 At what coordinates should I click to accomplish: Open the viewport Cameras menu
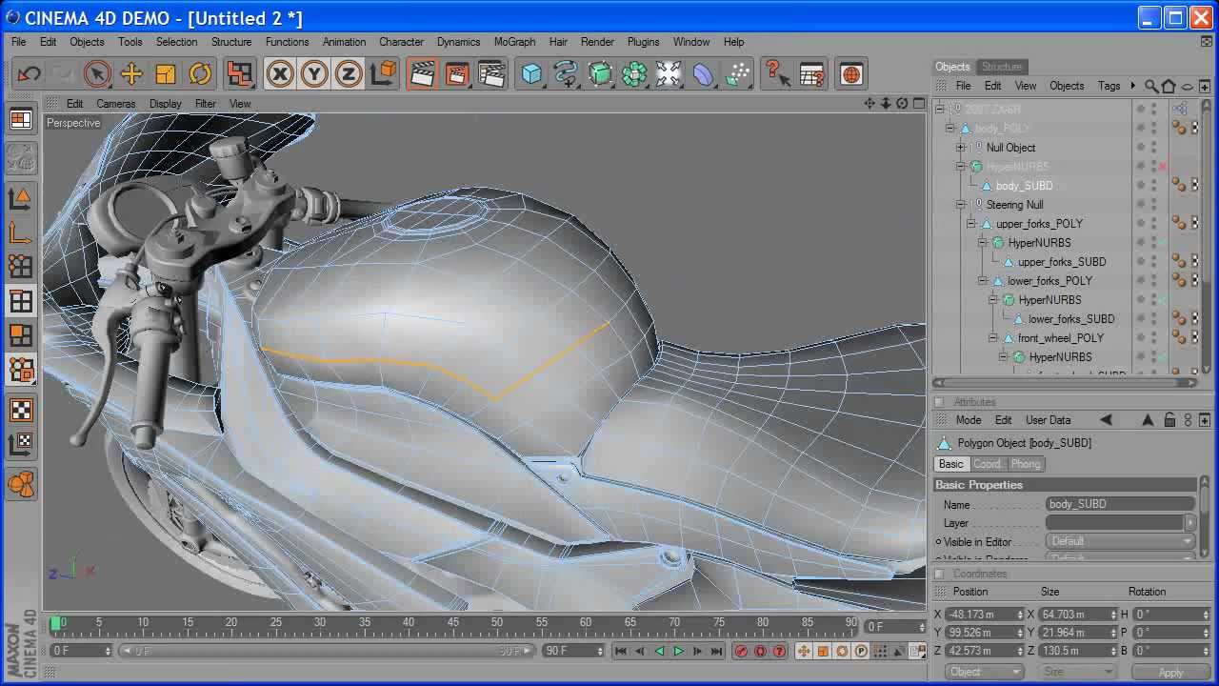tap(115, 103)
